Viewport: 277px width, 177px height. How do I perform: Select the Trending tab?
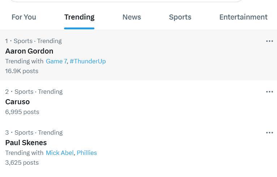click(79, 17)
